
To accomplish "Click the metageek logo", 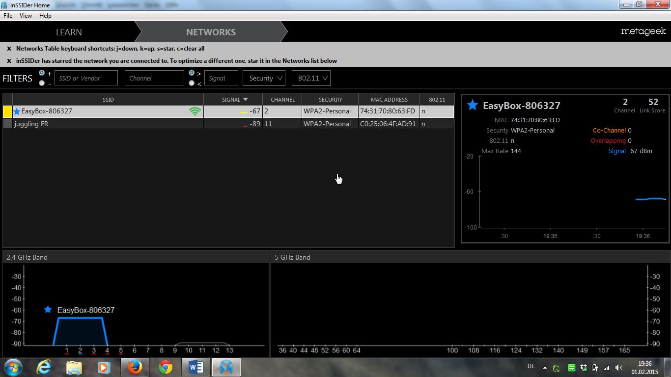I will pyautogui.click(x=643, y=31).
